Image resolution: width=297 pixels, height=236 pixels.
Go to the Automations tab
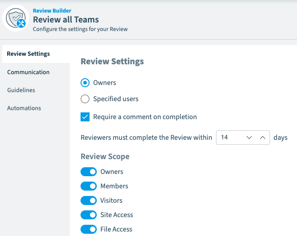pos(36,108)
